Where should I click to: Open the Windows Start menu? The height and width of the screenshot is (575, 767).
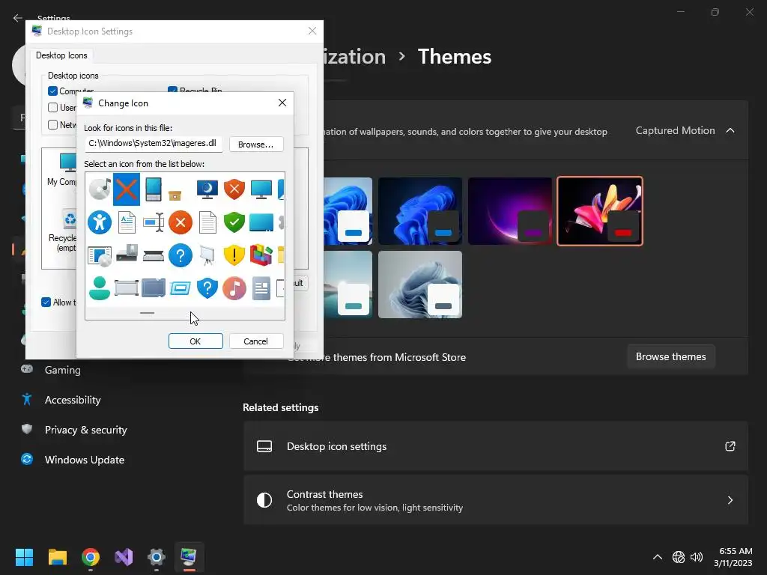tap(24, 557)
